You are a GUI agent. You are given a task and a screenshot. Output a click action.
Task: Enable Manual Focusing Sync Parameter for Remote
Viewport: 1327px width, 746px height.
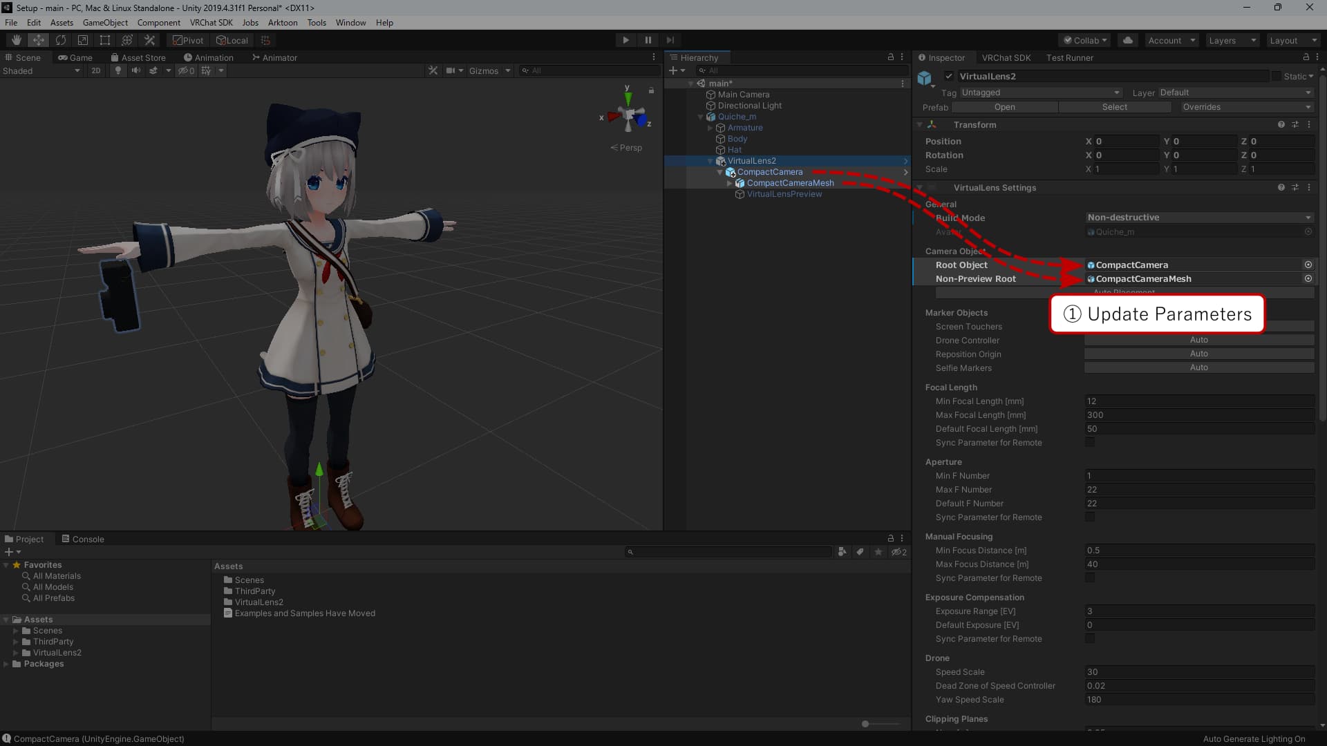point(1090,578)
